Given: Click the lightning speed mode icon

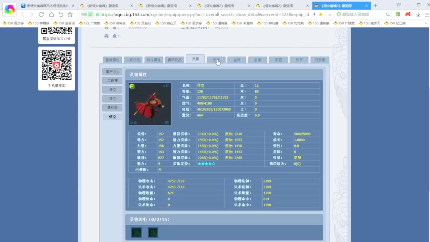Looking at the screenshot, I should pos(314,14).
